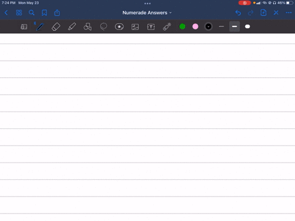
Task: Select the Lasso selection tool
Action: pyautogui.click(x=103, y=26)
